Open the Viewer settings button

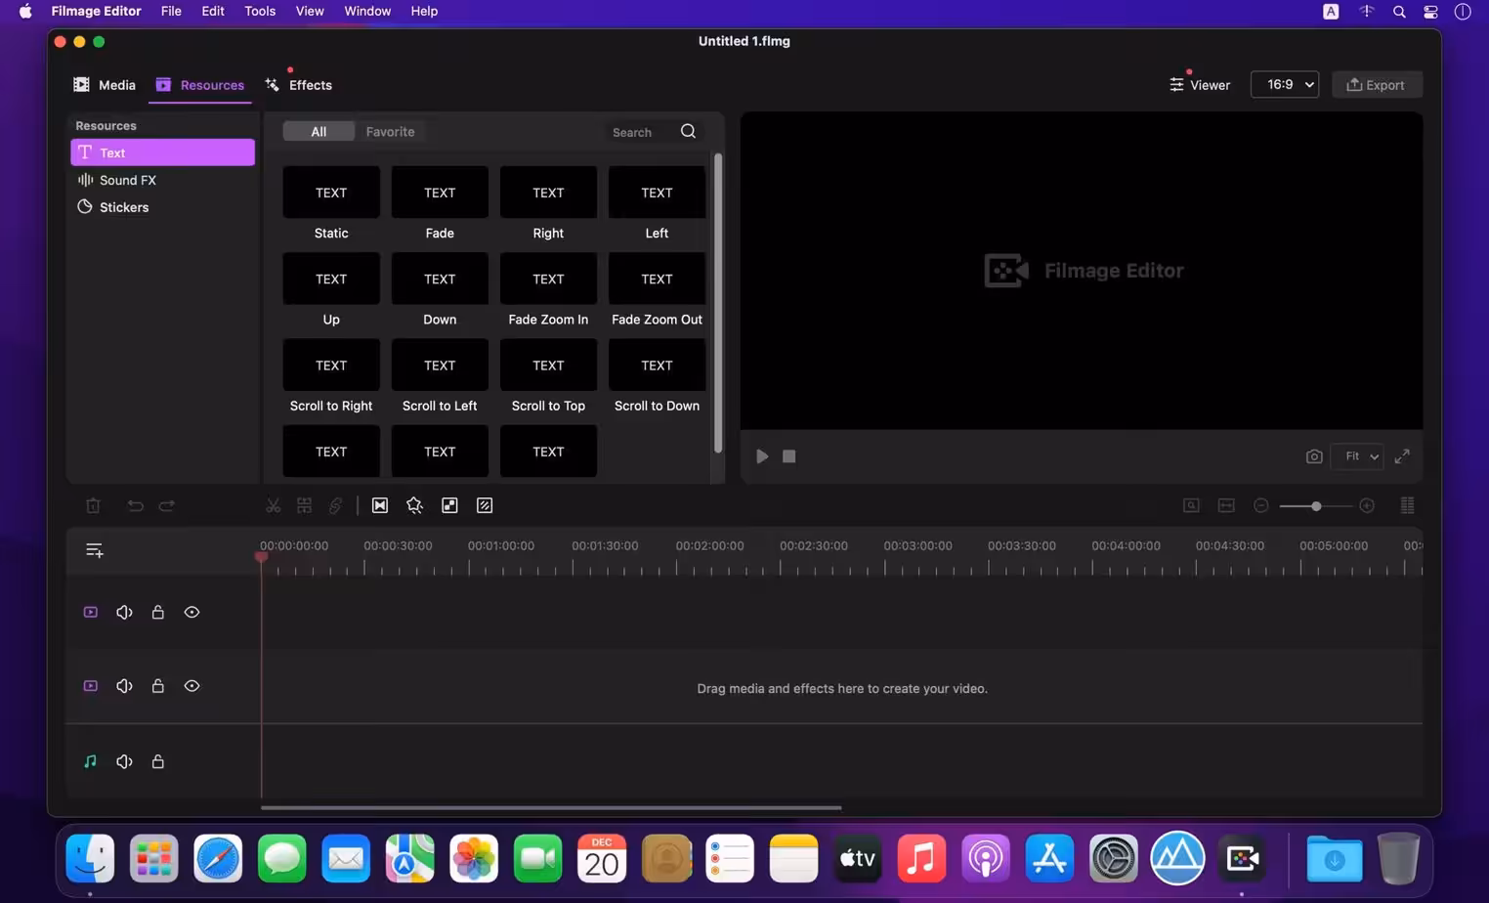click(x=1200, y=85)
